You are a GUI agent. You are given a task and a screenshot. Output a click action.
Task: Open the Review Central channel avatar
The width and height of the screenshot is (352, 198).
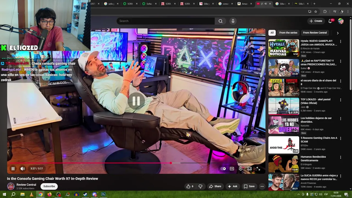pyautogui.click(x=11, y=186)
